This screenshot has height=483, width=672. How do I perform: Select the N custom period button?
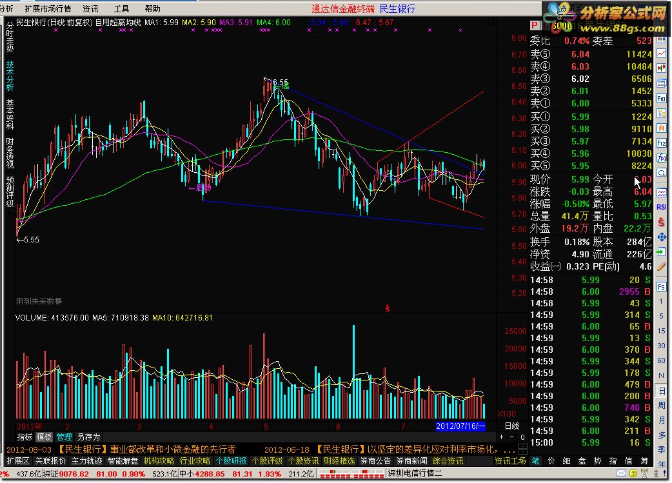[x=662, y=375]
